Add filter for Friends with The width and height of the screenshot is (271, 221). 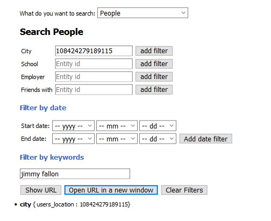coord(154,90)
